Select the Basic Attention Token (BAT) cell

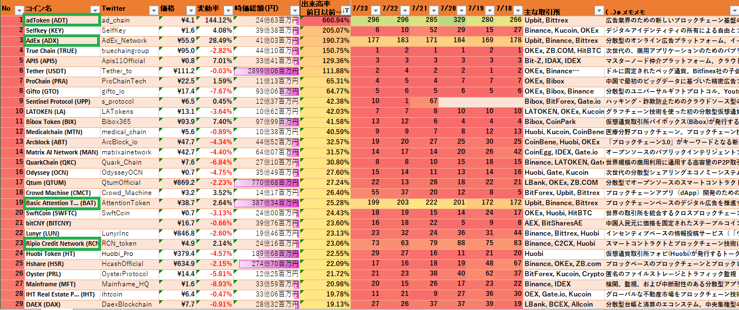[x=62, y=203]
